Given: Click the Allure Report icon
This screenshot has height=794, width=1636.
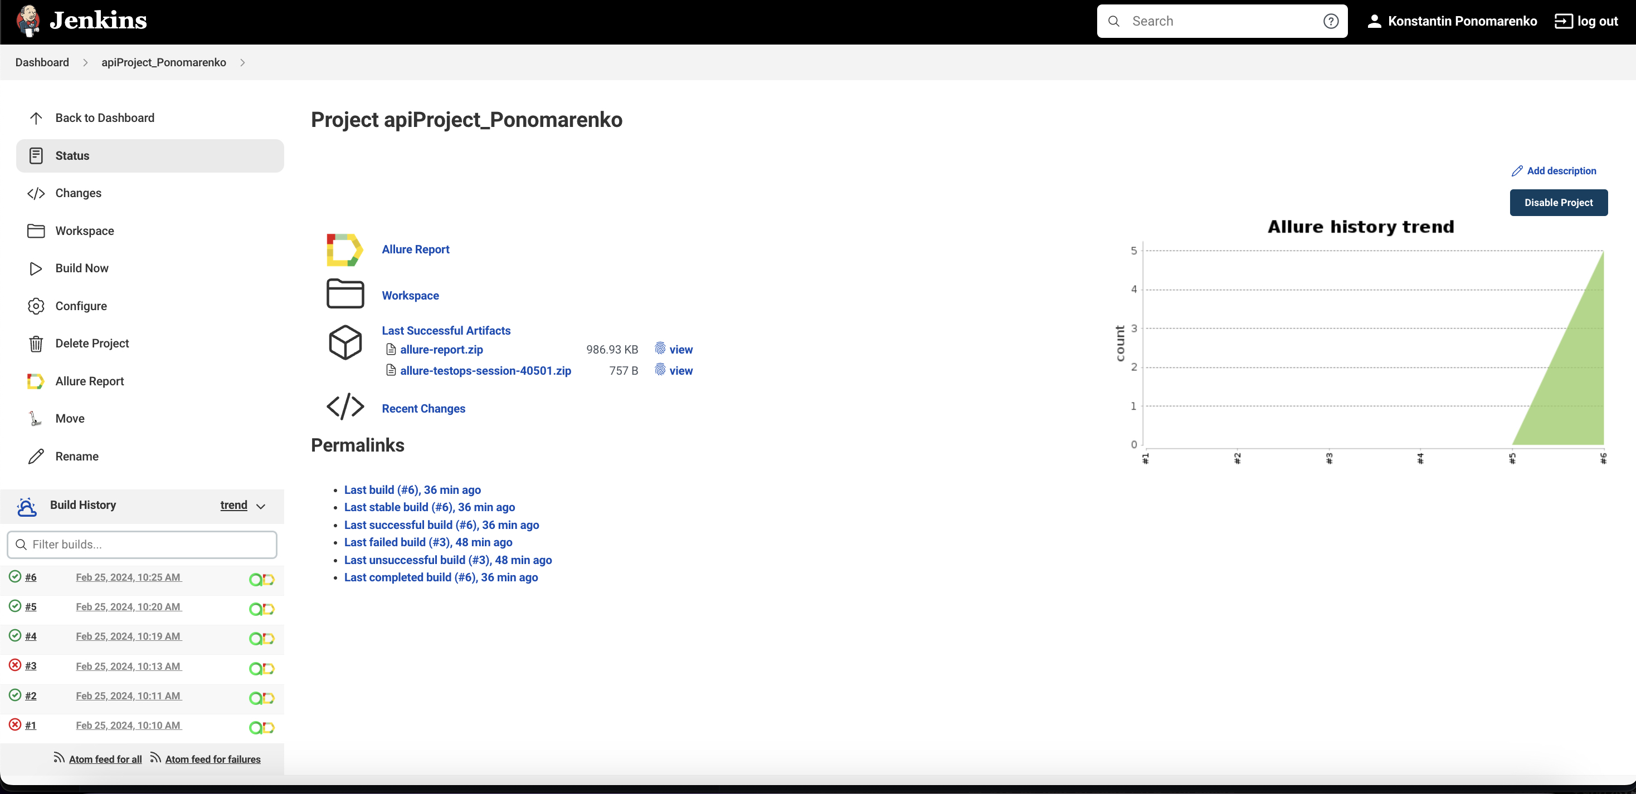Looking at the screenshot, I should [347, 249].
